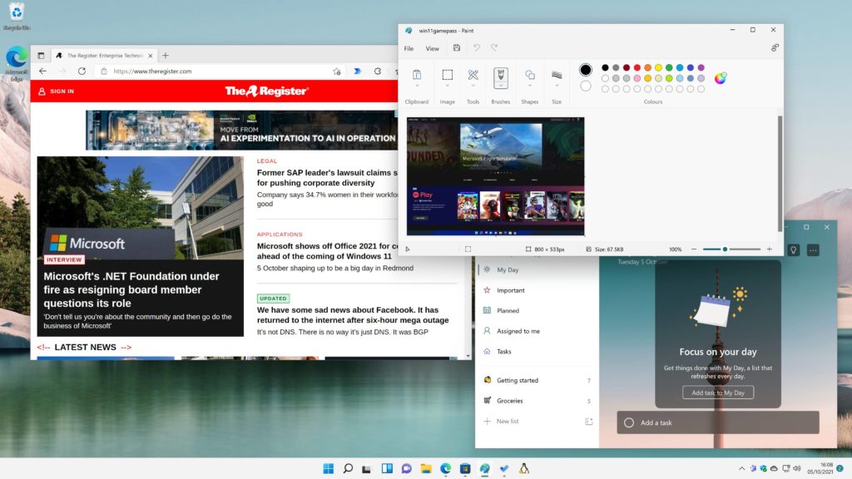Screen dimensions: 852x479
Task: Show hidden tray icons chevron
Action: pos(741,469)
